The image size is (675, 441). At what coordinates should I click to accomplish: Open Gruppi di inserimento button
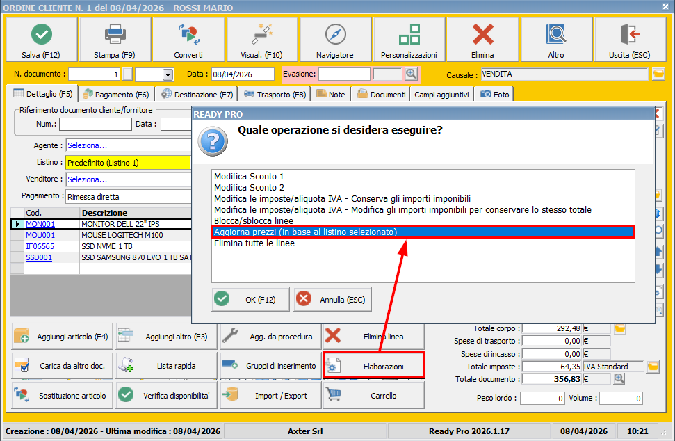pos(271,366)
